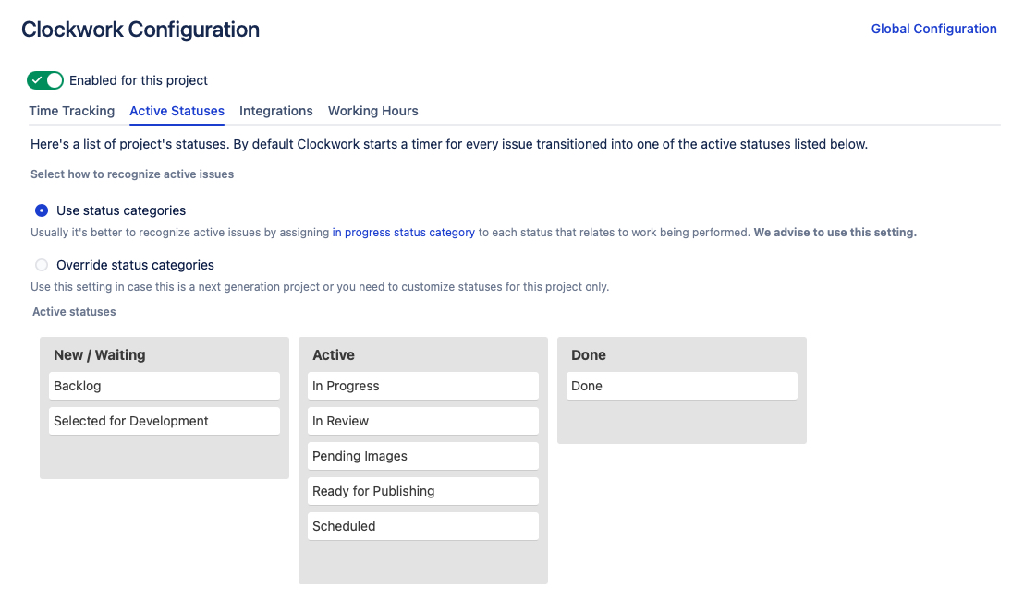Viewport: 1036px width, 611px height.
Task: Go to Integrations tab
Action: (x=276, y=111)
